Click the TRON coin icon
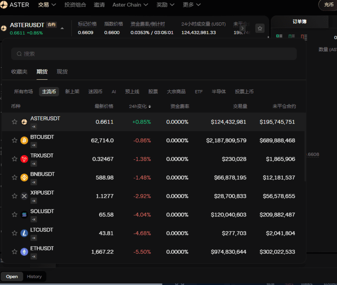Viewport: 337px width, 285px height. coord(24,159)
